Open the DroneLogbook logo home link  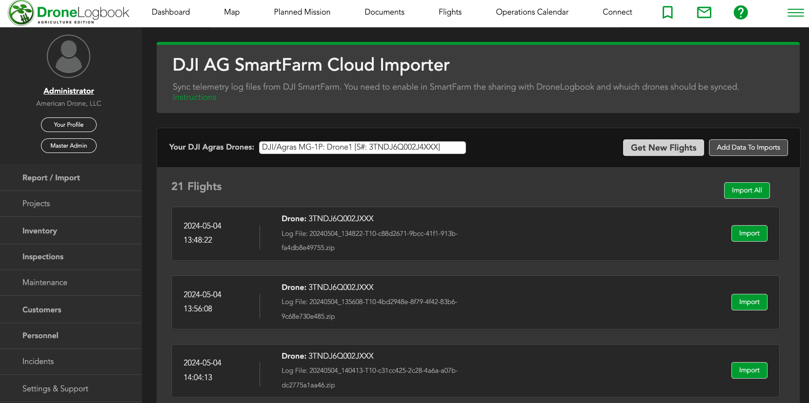[x=69, y=13]
